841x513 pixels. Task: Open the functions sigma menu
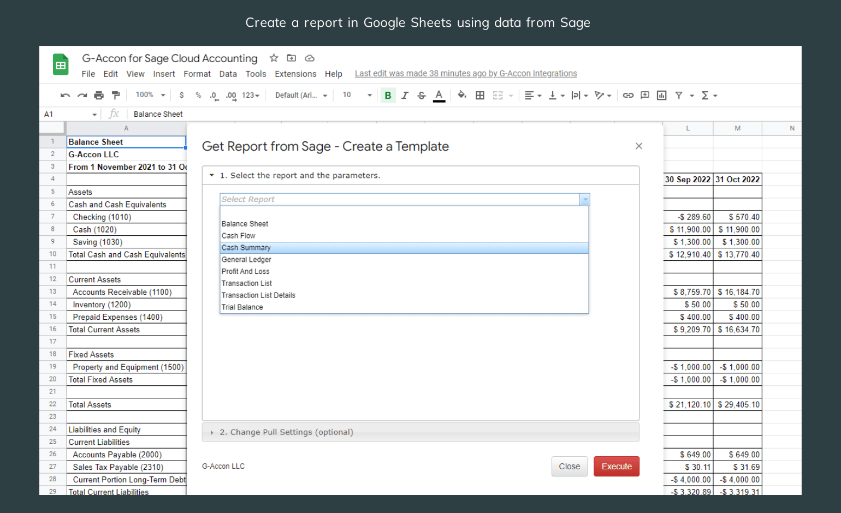pyautogui.click(x=709, y=96)
